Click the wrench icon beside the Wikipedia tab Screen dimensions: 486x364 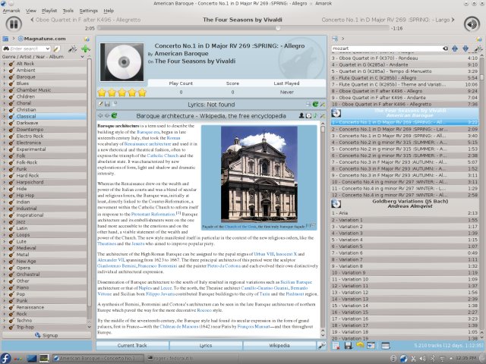coord(321,345)
